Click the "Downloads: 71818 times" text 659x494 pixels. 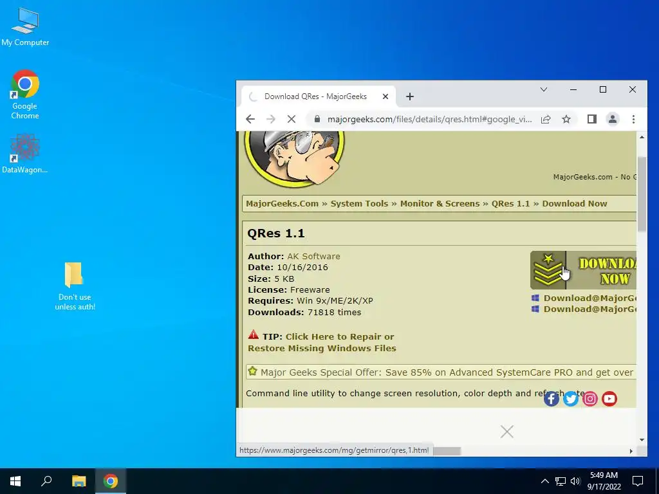tap(304, 313)
